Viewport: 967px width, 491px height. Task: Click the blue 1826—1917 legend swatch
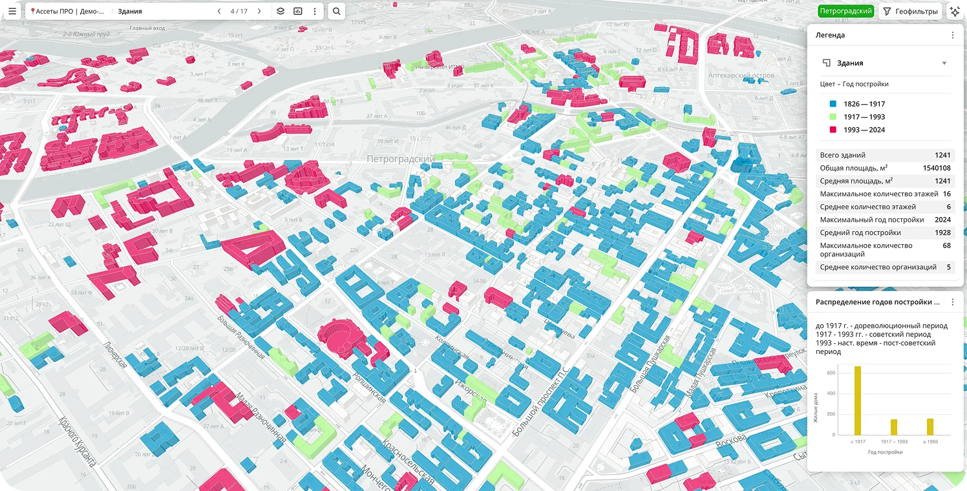(x=833, y=104)
